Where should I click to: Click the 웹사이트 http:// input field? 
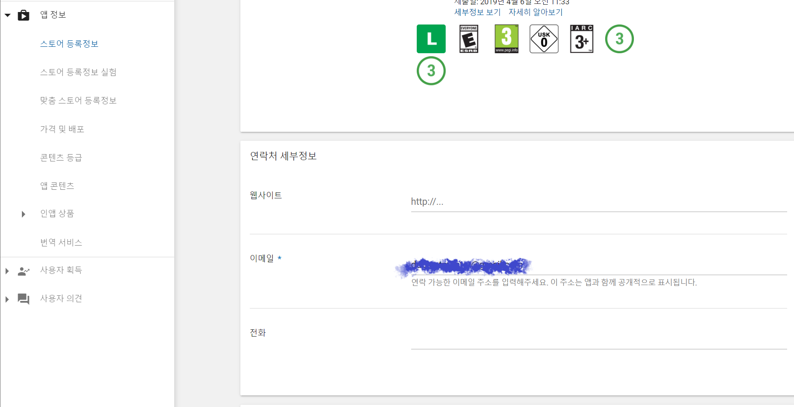point(598,202)
